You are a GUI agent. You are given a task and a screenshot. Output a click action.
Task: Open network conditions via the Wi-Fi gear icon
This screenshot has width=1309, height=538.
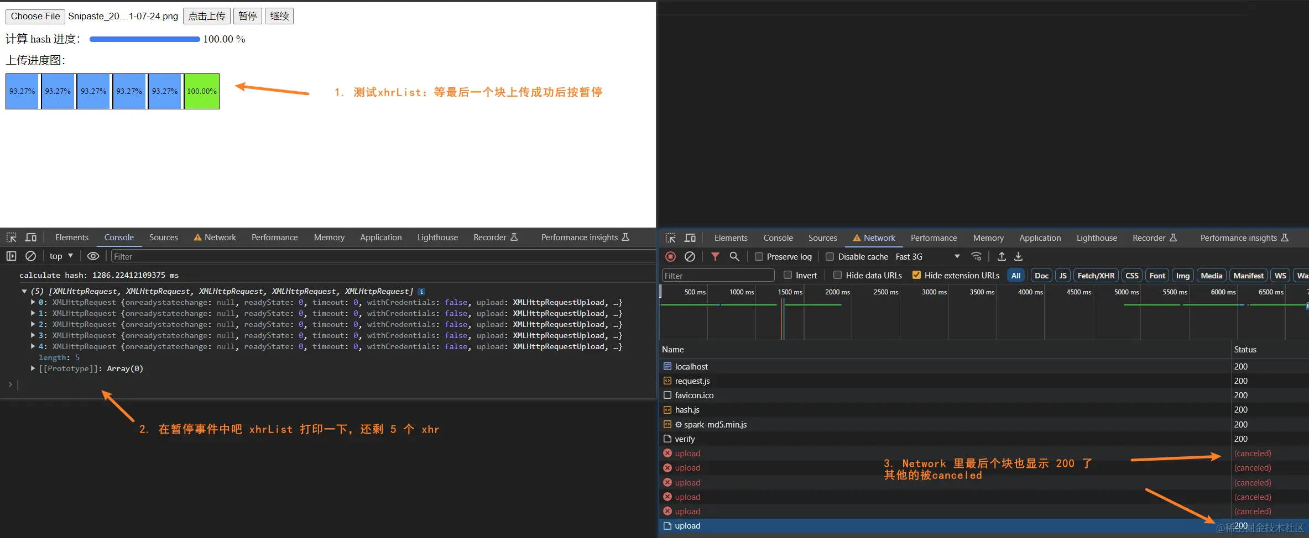(977, 257)
